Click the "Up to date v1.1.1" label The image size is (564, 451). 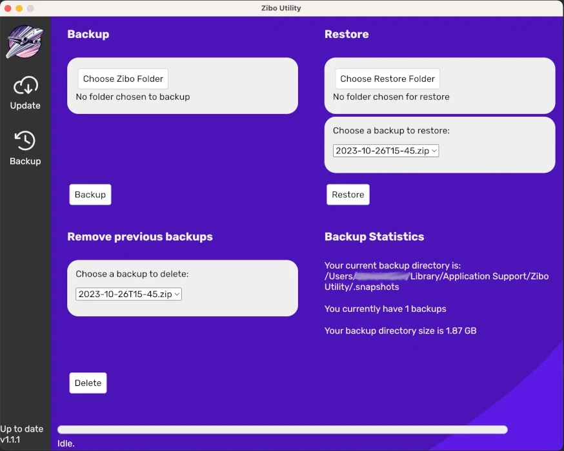tap(23, 434)
